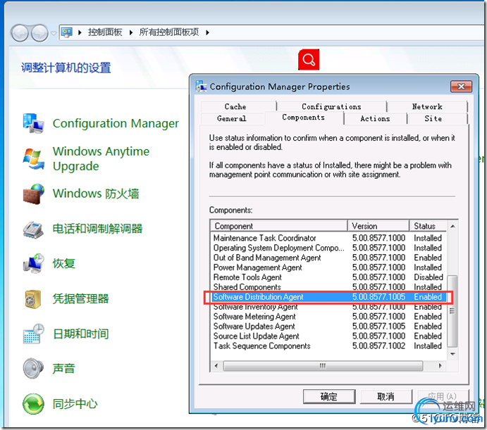Click the red magnifier search icon
The height and width of the screenshot is (430, 487).
tap(309, 59)
